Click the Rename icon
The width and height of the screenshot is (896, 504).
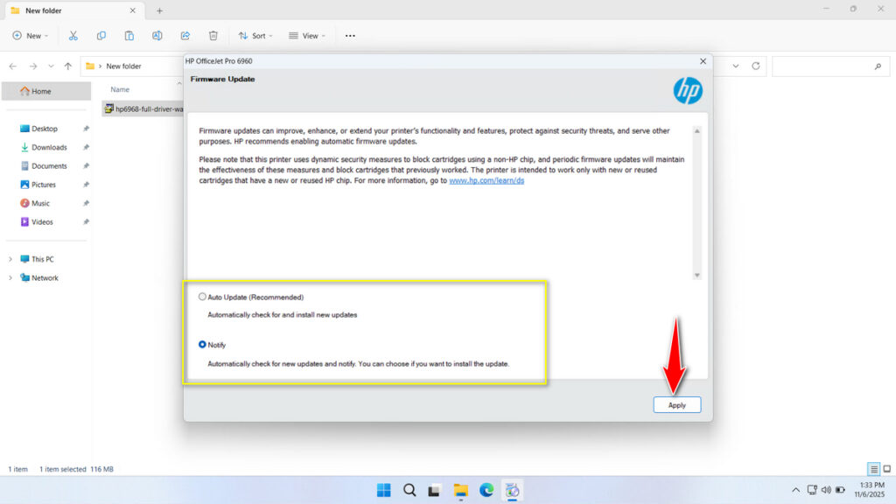[x=157, y=35]
